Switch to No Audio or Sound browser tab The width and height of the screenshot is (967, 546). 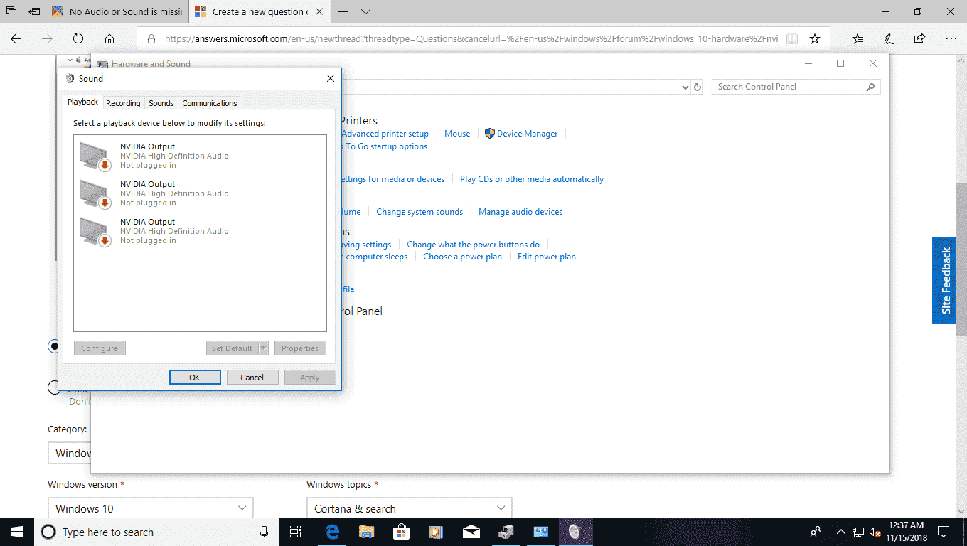(x=117, y=11)
